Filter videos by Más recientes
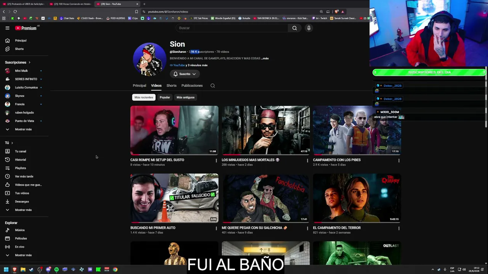The width and height of the screenshot is (488, 274). point(144,97)
